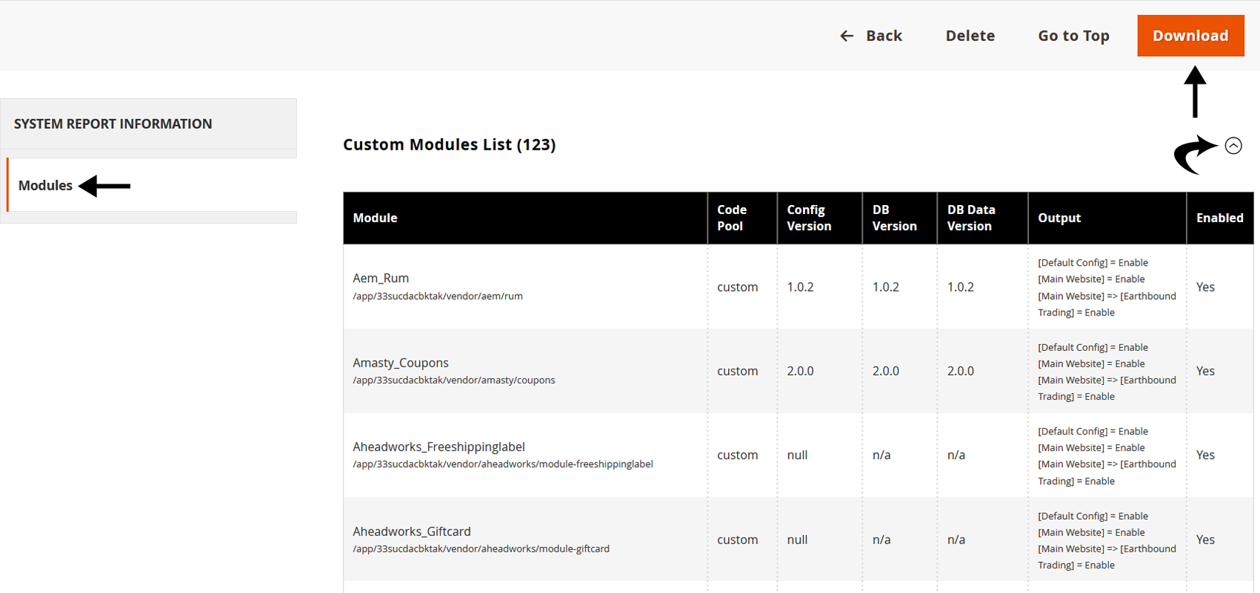Select the Aheadworks_Freeshippinglabel module name
Screen dimensions: 1260x593
tap(439, 446)
